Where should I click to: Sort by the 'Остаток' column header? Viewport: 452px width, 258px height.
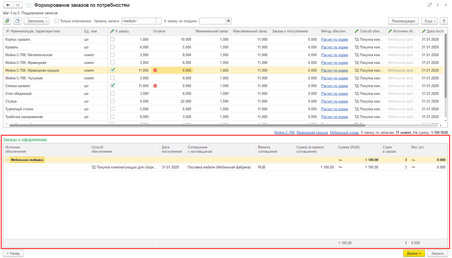point(160,32)
